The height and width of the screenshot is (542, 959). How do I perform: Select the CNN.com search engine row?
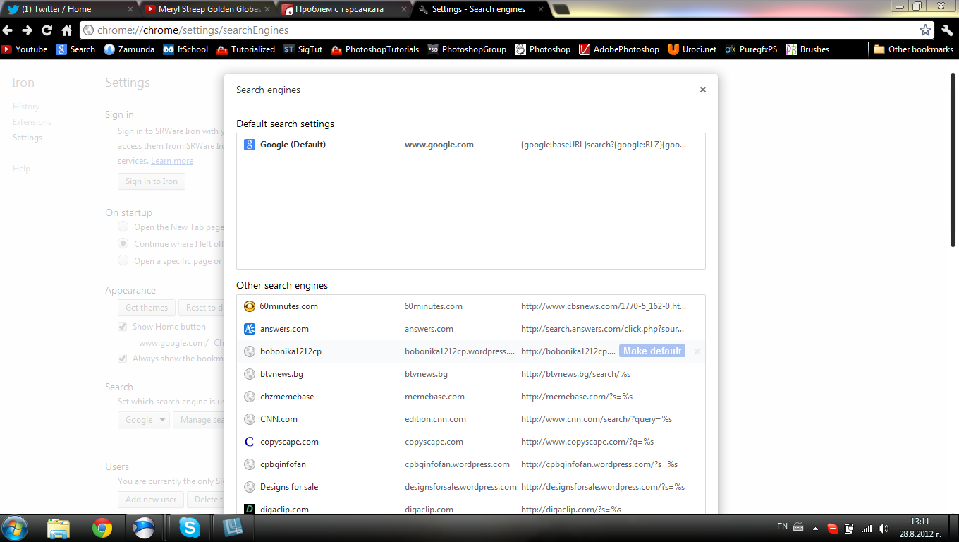point(471,419)
